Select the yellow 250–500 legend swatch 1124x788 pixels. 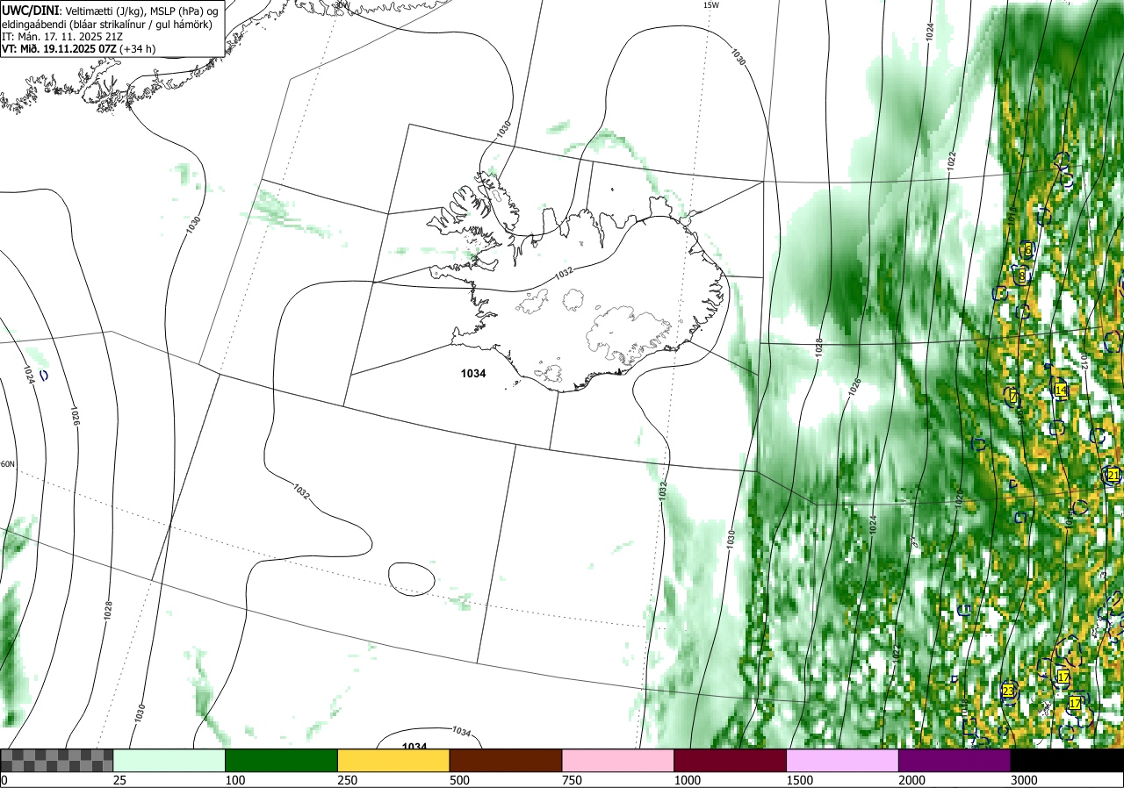(x=393, y=760)
